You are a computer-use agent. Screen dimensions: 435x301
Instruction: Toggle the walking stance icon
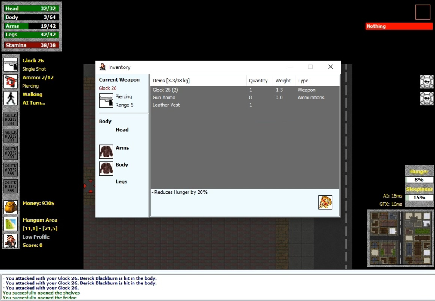11,98
